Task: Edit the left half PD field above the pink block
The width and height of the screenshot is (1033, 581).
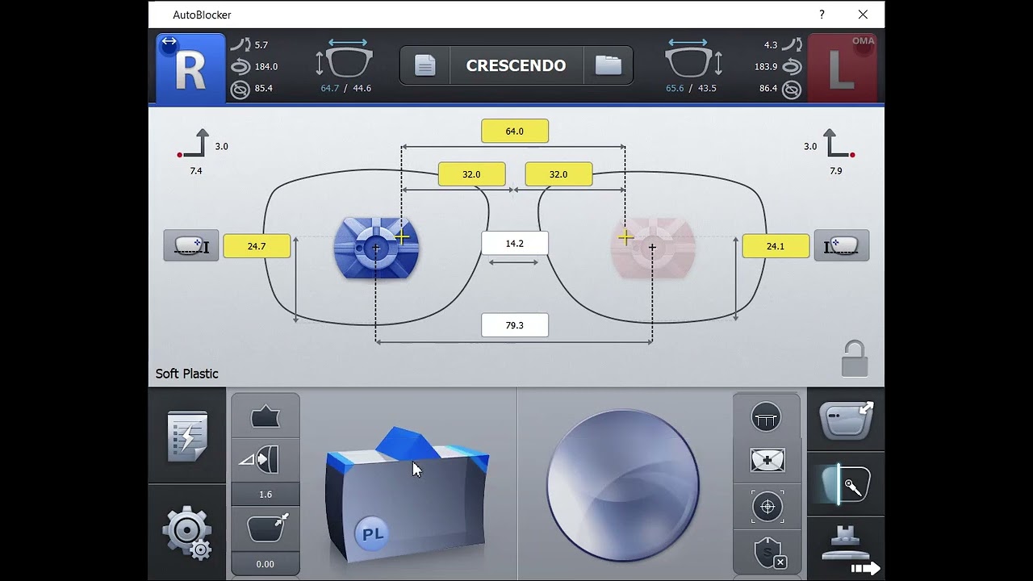Action: [558, 174]
